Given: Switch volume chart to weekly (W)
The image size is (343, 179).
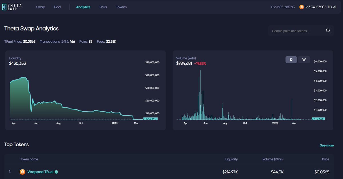Looking at the screenshot, I should (304, 59).
